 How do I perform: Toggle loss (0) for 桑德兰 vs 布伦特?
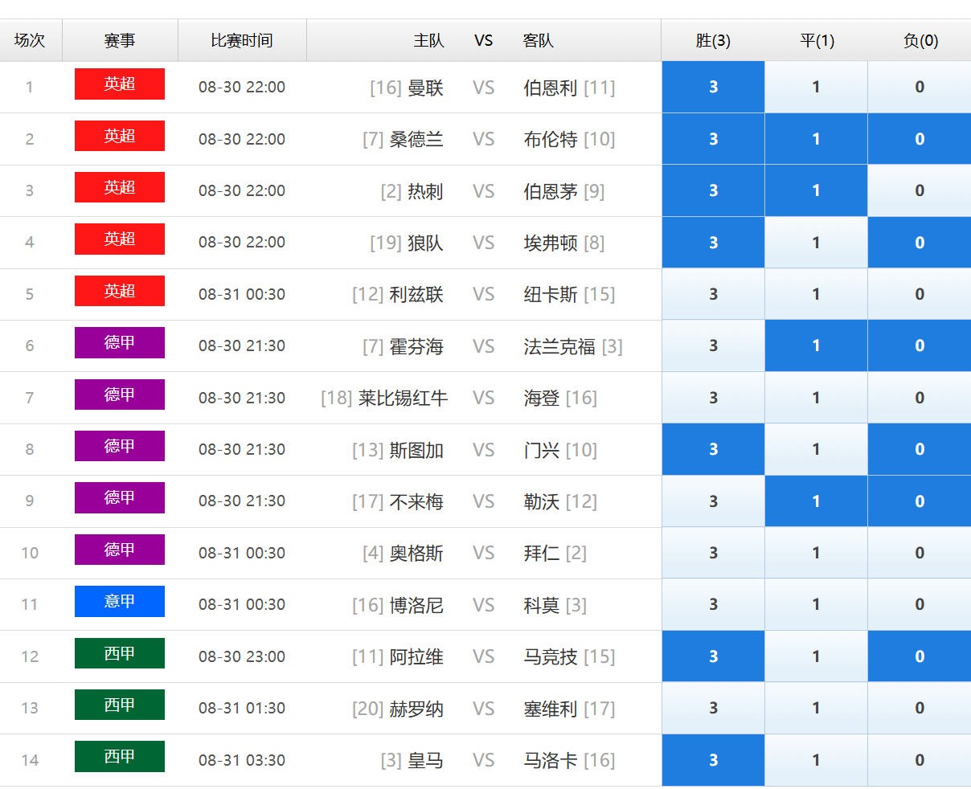coord(920,139)
